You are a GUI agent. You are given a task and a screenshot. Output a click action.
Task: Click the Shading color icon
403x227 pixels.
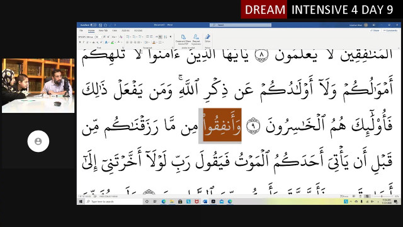tap(154, 42)
